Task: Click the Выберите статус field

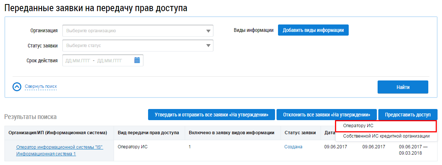Action: (133, 46)
